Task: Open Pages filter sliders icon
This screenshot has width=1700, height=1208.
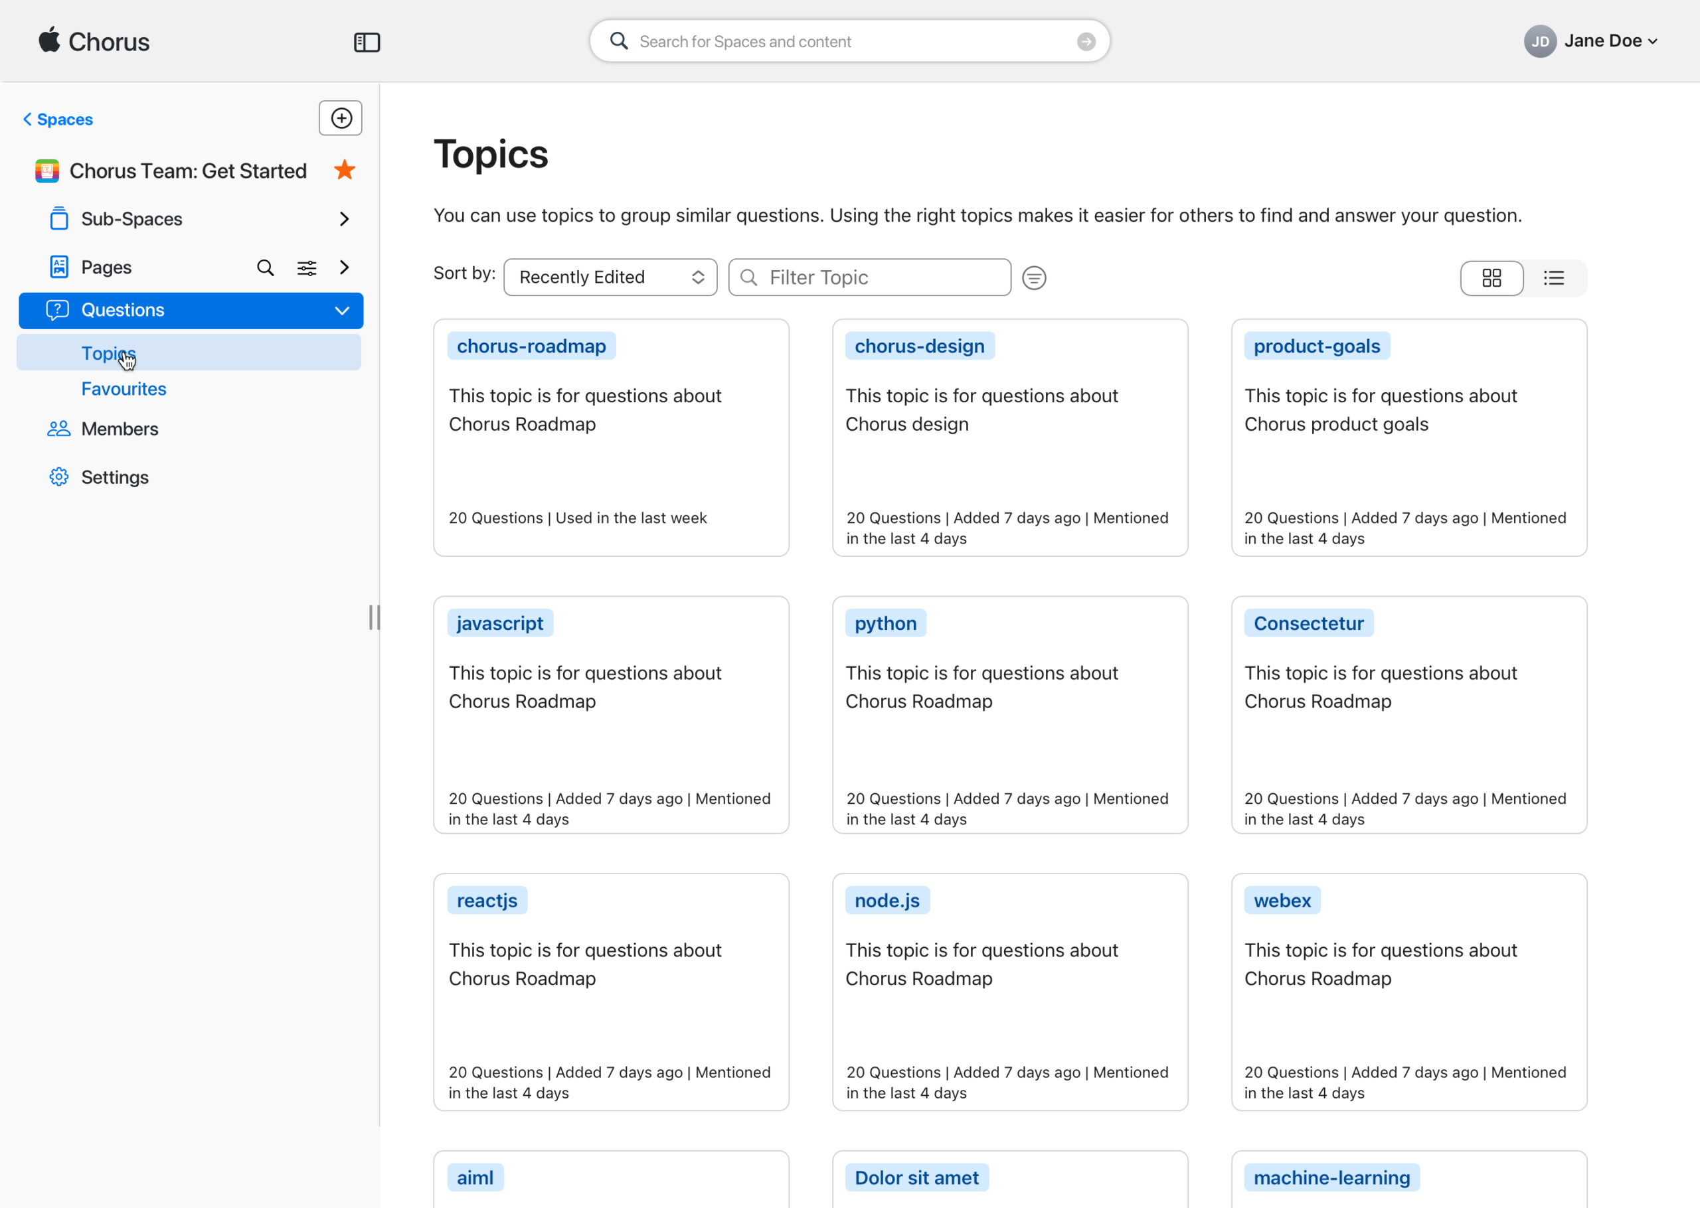Action: tap(307, 267)
